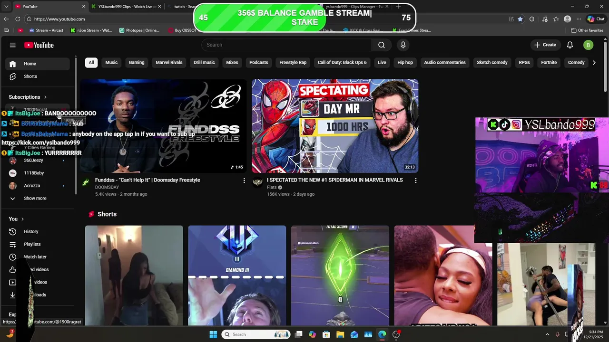Click the Create button
The image size is (609, 342).
pos(545,45)
